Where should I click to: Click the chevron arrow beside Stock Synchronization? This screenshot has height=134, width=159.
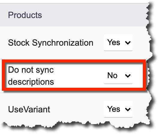click(x=128, y=43)
